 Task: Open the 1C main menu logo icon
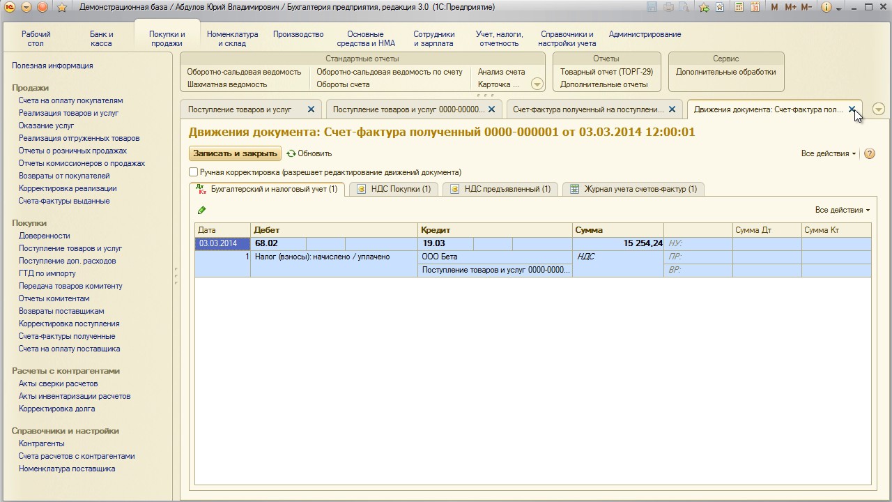pos(10,7)
